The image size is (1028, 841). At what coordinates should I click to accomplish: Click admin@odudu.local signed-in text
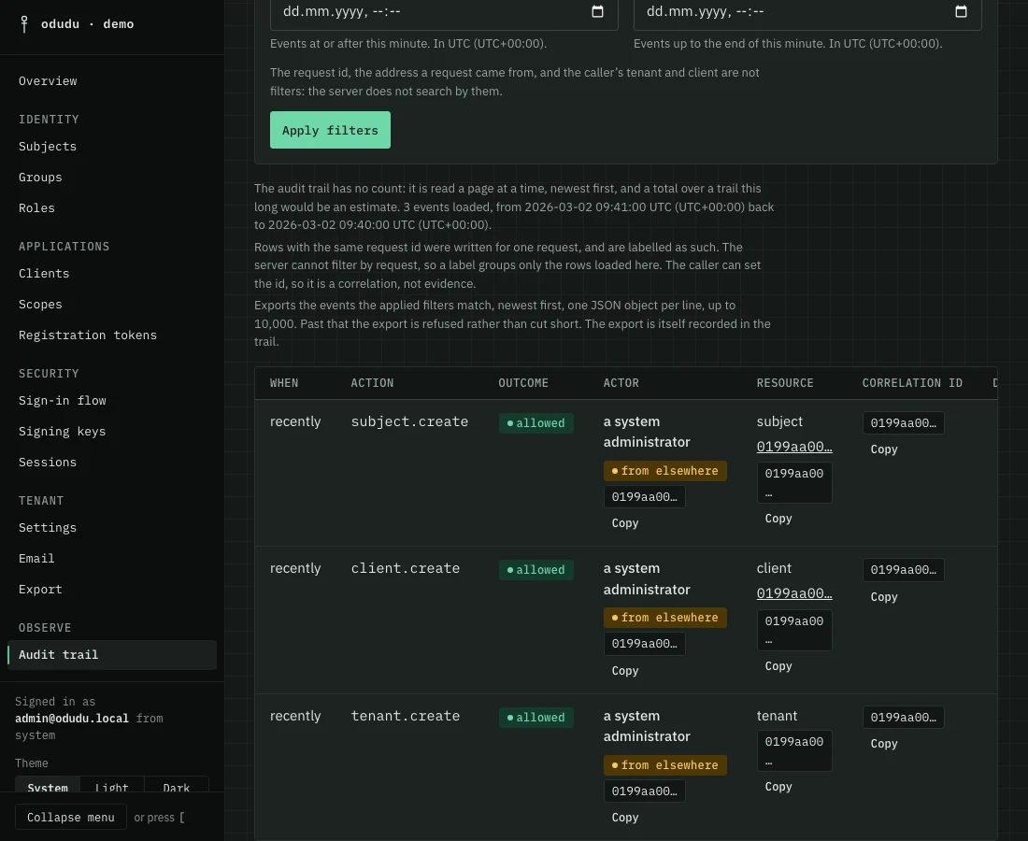(x=72, y=719)
